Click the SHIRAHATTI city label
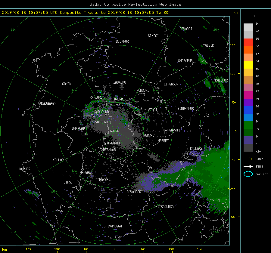Image resolution: width=271 pixels, height=253 pixels. click(x=113, y=143)
